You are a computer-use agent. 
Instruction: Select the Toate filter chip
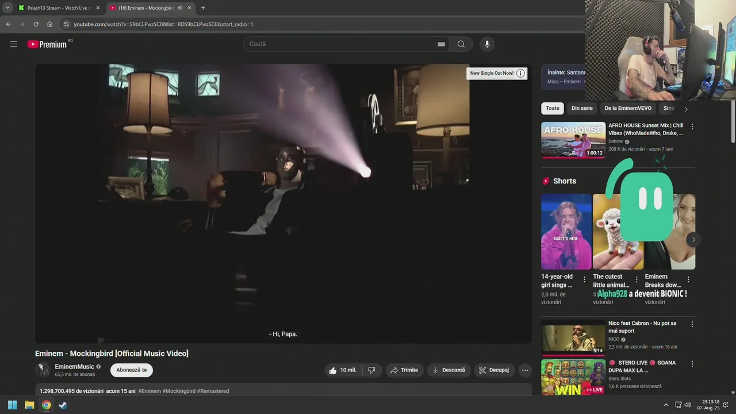point(553,108)
